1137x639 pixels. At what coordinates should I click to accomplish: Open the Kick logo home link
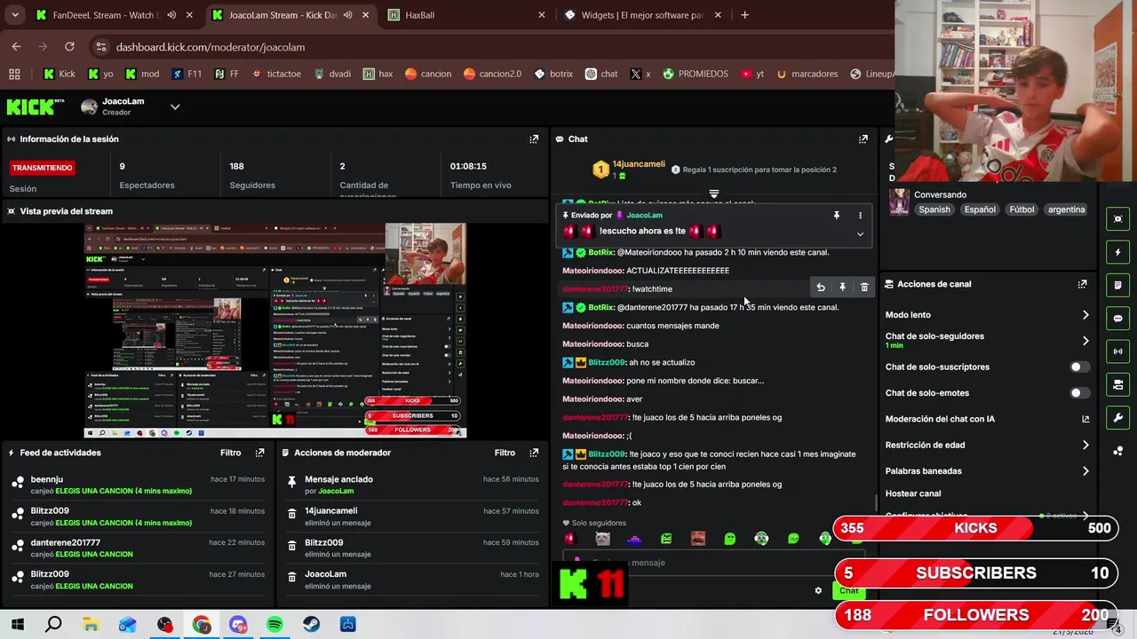pyautogui.click(x=36, y=107)
